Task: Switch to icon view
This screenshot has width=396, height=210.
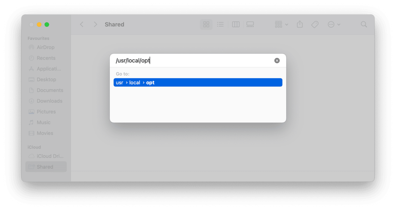Action: coord(206,24)
